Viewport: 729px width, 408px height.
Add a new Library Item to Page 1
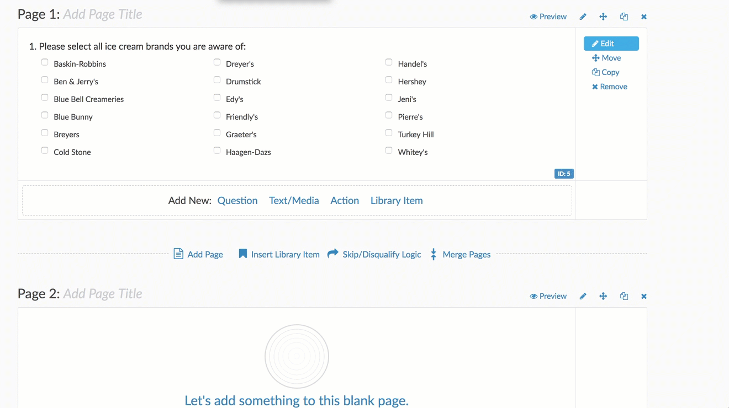(397, 201)
